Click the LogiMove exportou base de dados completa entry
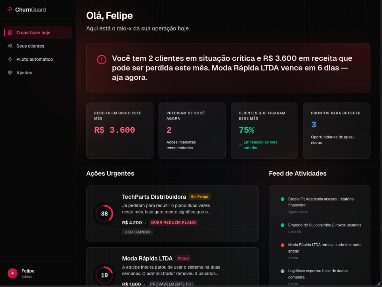382x287 pixels. tap(318, 274)
